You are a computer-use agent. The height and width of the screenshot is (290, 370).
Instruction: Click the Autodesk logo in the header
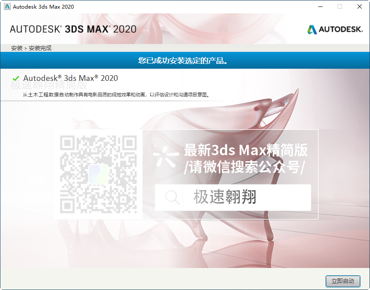coord(335,29)
